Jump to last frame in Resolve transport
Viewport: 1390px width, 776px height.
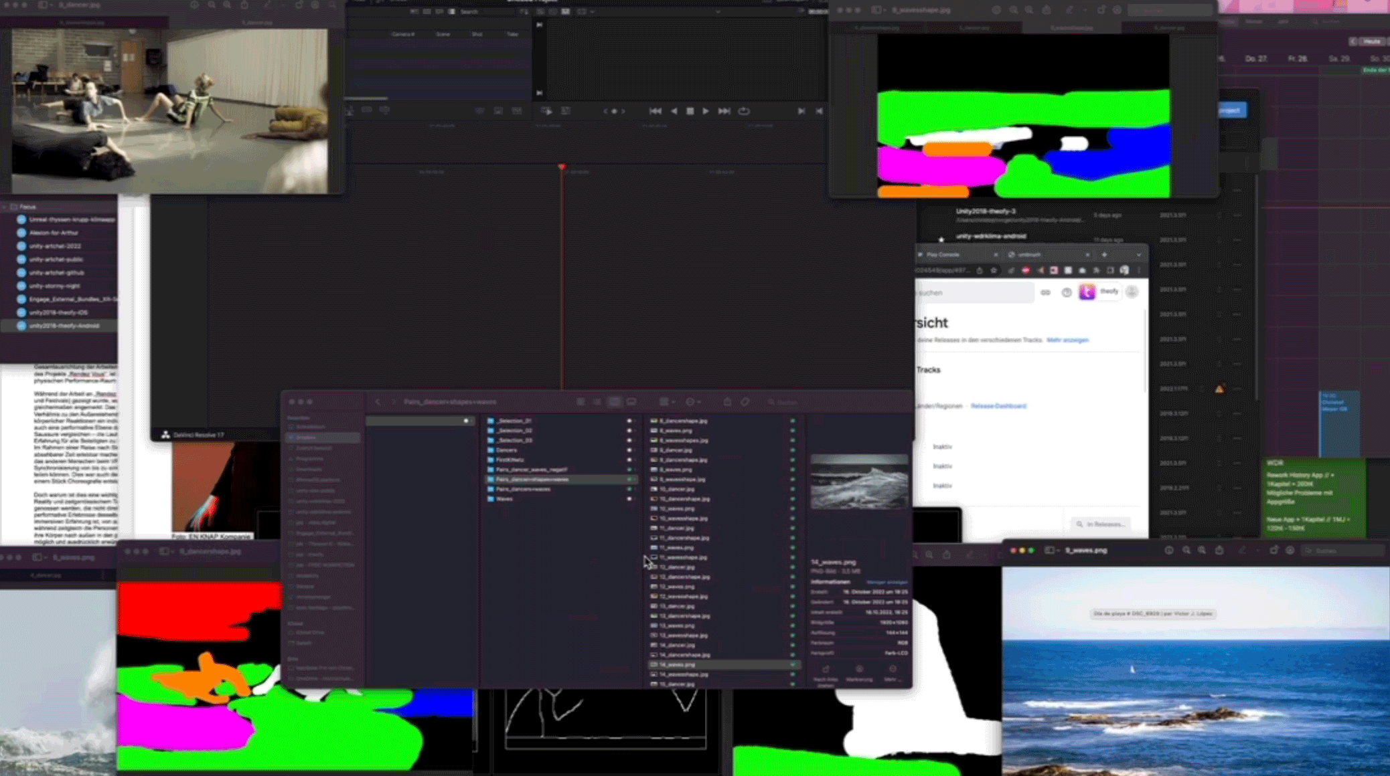pos(724,111)
